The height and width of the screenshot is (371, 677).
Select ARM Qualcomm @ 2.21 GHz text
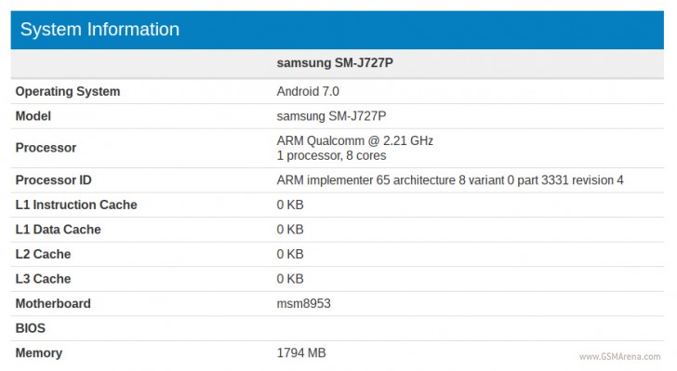tap(355, 140)
